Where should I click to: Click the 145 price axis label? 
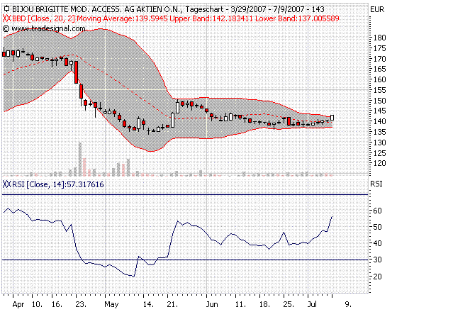(379, 111)
